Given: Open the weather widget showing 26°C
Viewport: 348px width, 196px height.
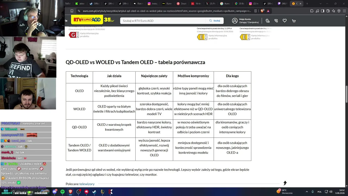Looking at the screenshot, I should click(285, 192).
